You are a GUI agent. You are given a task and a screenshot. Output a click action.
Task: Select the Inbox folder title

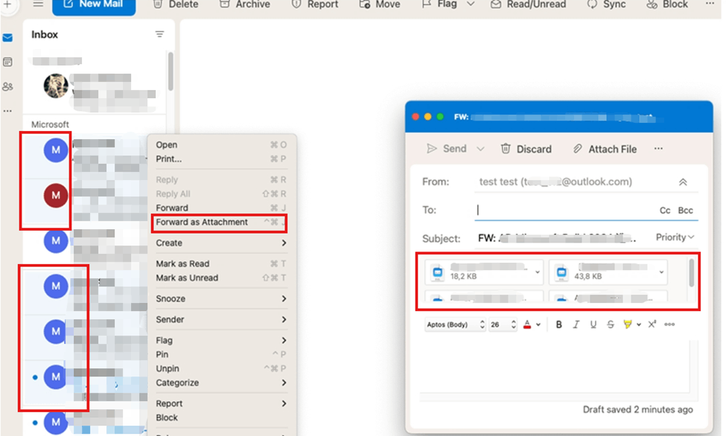point(45,35)
